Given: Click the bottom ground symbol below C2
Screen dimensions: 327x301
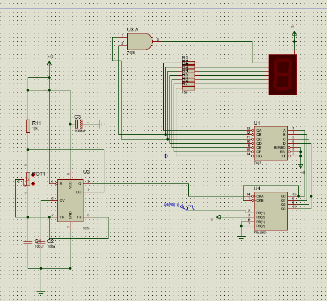Looking at the screenshot, I should (41, 293).
